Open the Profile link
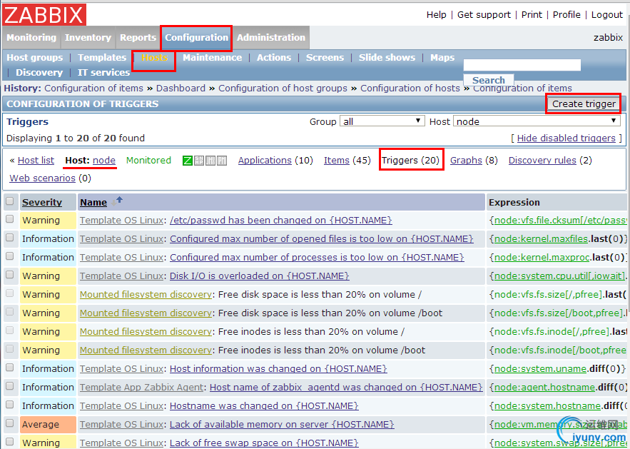 point(567,14)
